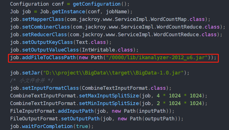Click WordCountMap class reference
229x130 pixels.
[x=168, y=19]
